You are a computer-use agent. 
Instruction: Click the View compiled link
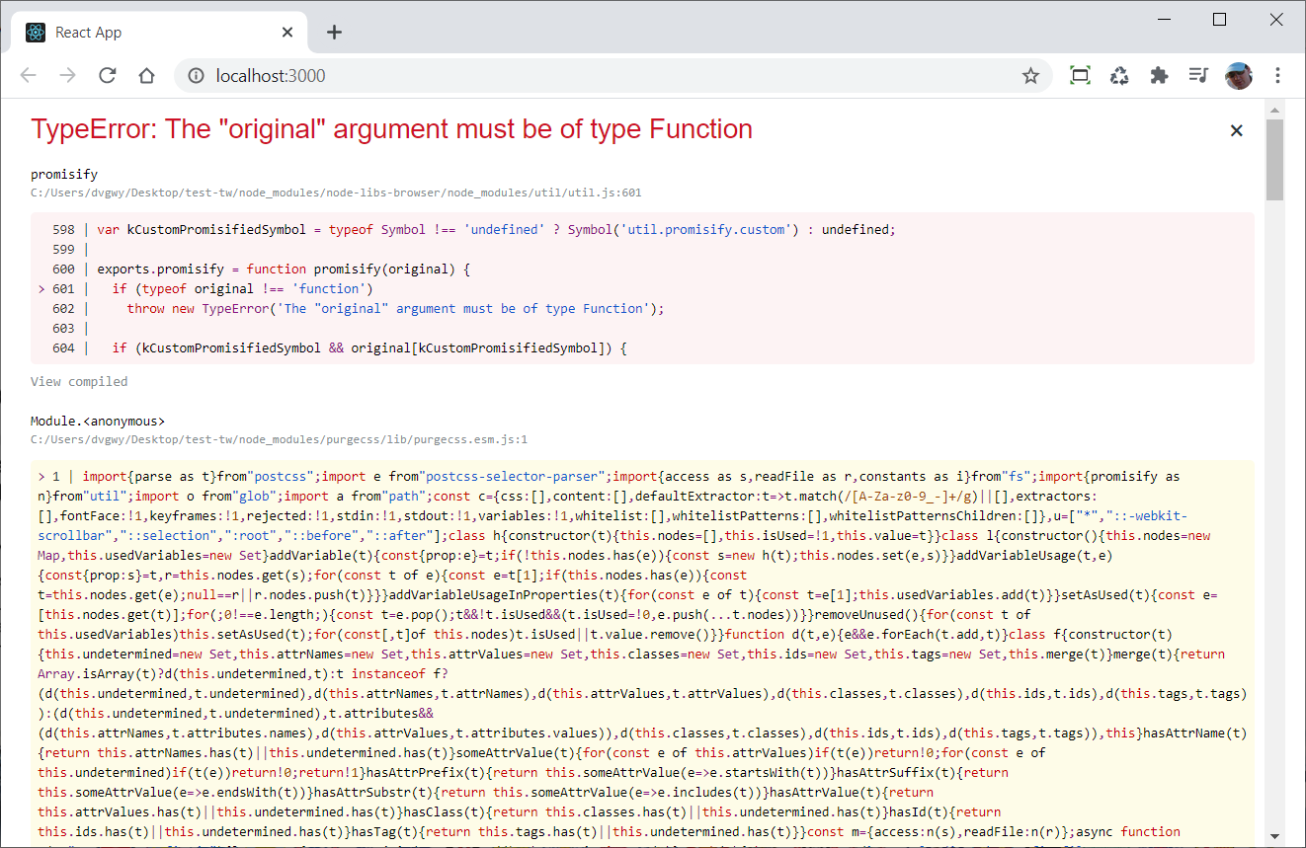[x=78, y=381]
